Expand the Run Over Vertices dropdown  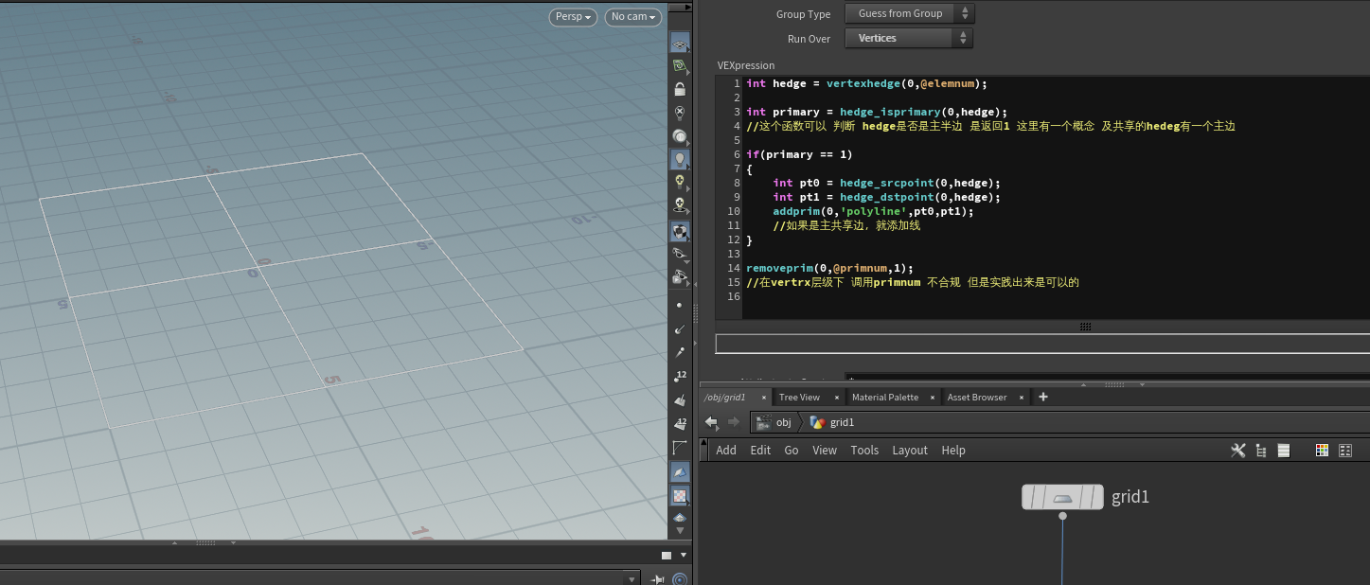point(909,39)
